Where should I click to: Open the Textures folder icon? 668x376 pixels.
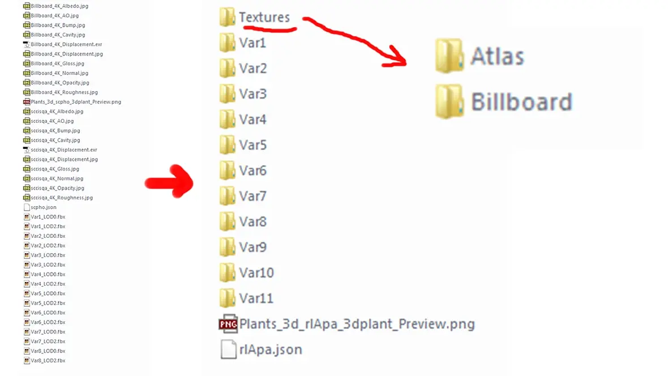pos(228,17)
